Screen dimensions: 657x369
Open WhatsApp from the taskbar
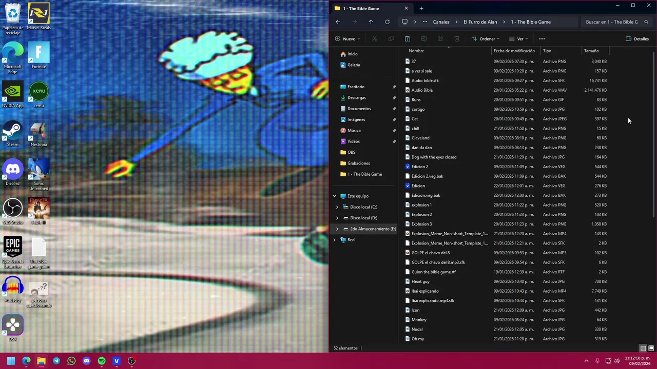71,361
